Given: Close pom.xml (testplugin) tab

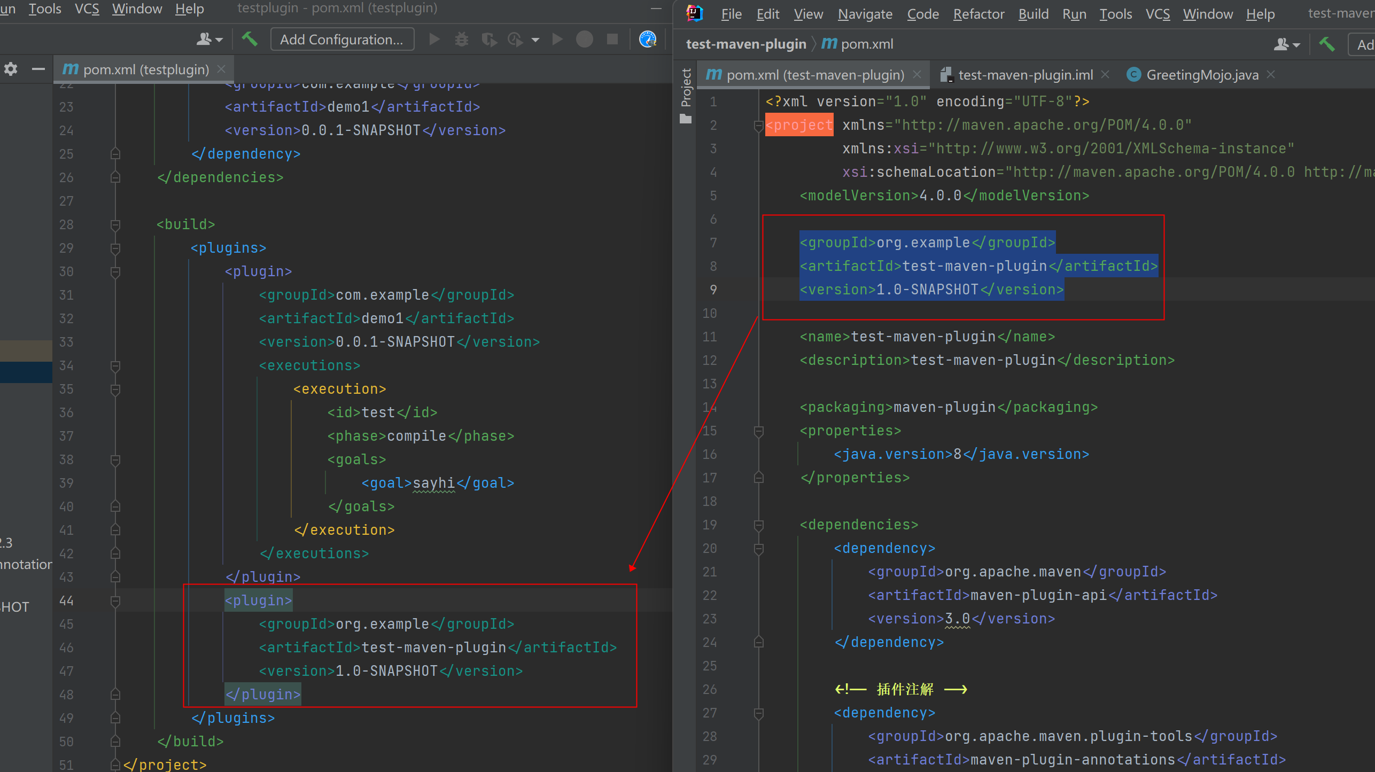Looking at the screenshot, I should [x=221, y=69].
